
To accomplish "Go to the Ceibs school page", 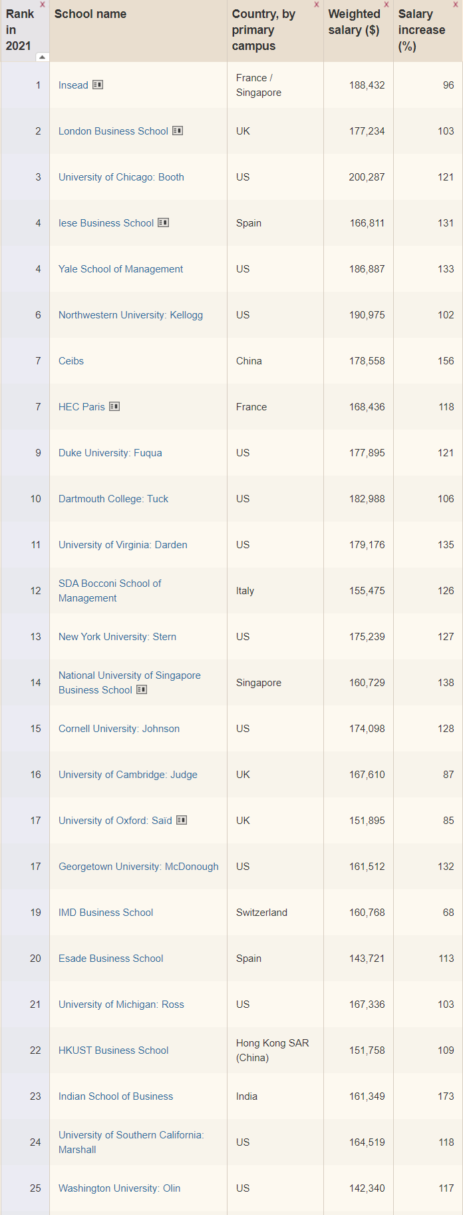I will (71, 361).
